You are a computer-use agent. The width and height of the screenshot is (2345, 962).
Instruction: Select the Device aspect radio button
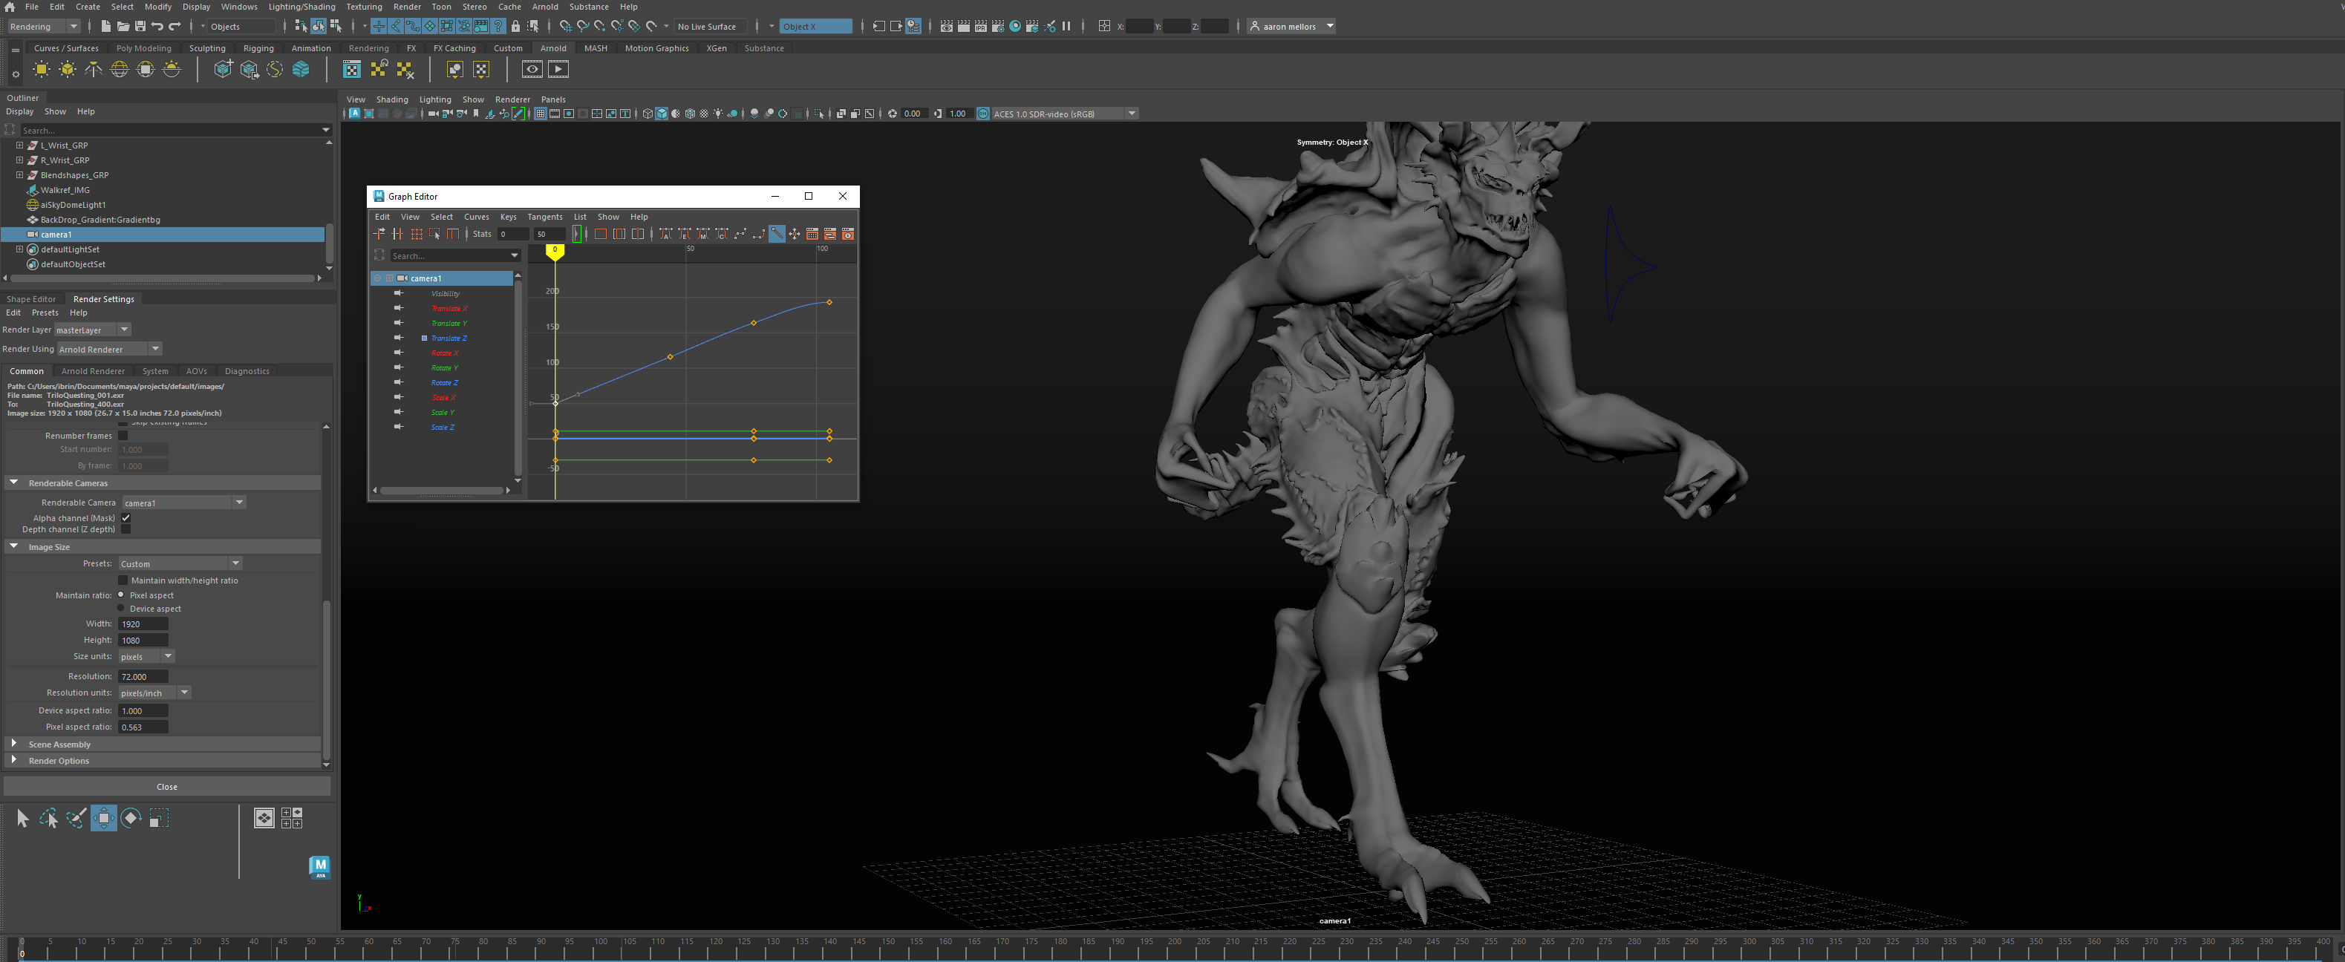121,608
